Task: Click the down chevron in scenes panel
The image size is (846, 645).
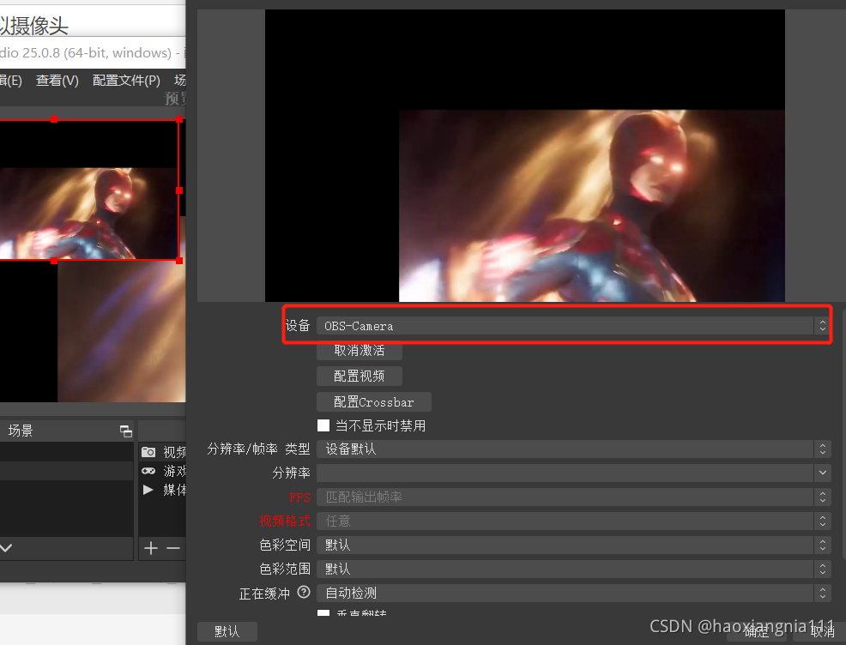Action: click(6, 548)
